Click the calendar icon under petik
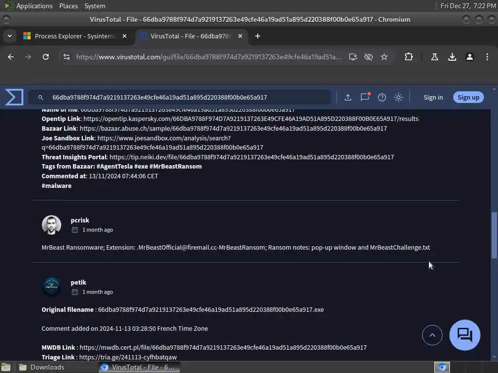The height and width of the screenshot is (373, 498). pyautogui.click(x=74, y=292)
